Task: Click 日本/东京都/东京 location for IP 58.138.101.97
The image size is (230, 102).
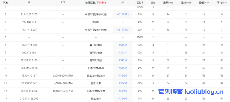Action: [x=96, y=76]
